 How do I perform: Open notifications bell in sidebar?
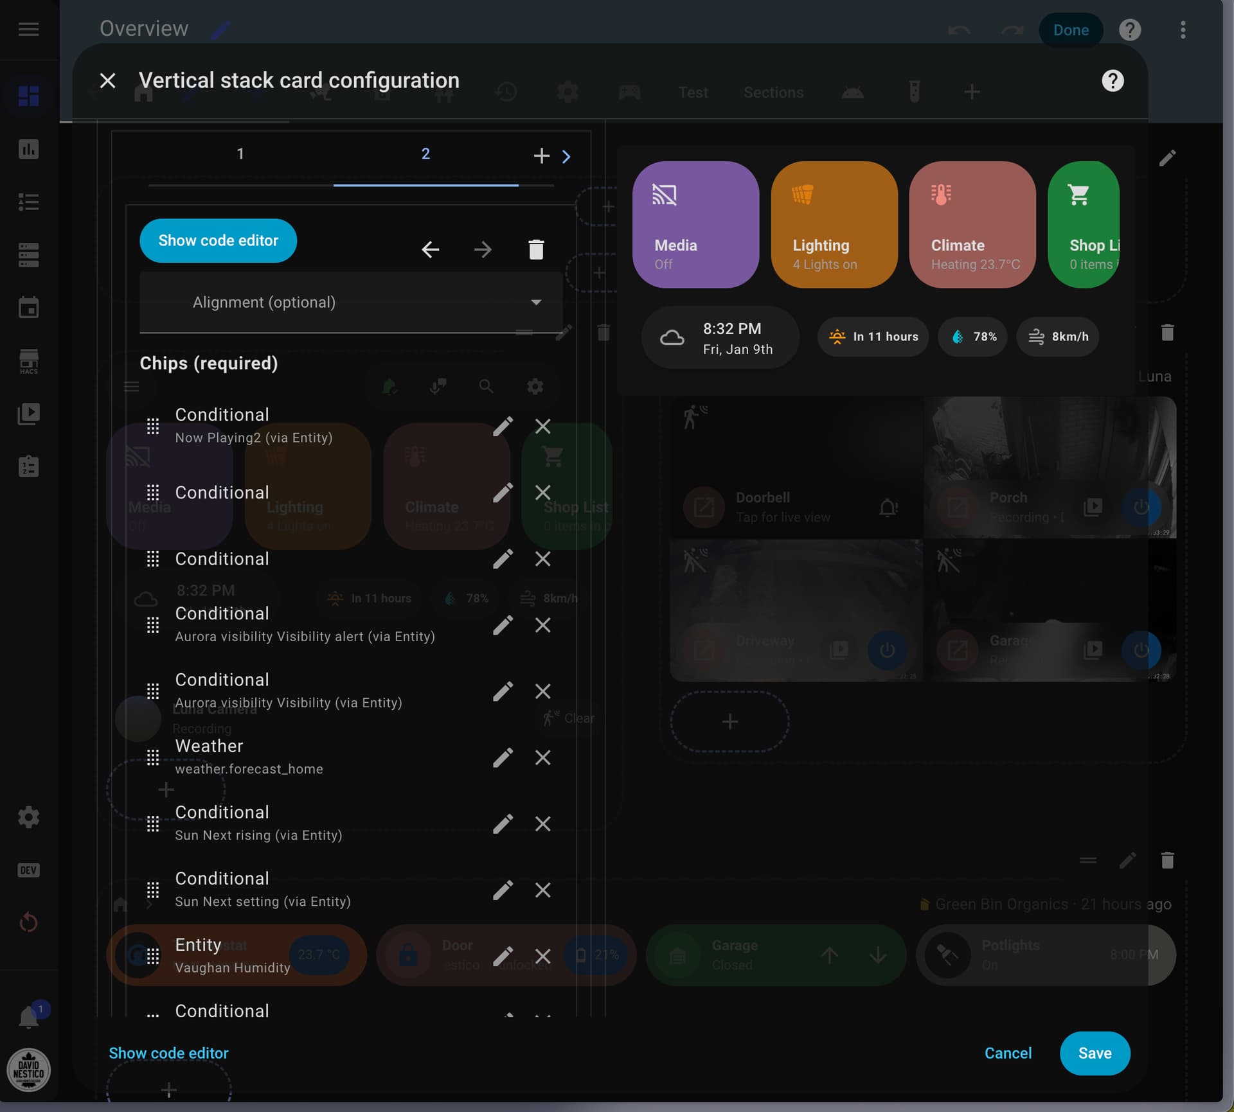click(x=28, y=1018)
